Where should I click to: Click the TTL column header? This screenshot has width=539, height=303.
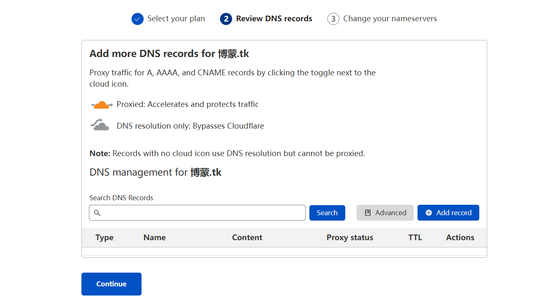click(415, 238)
